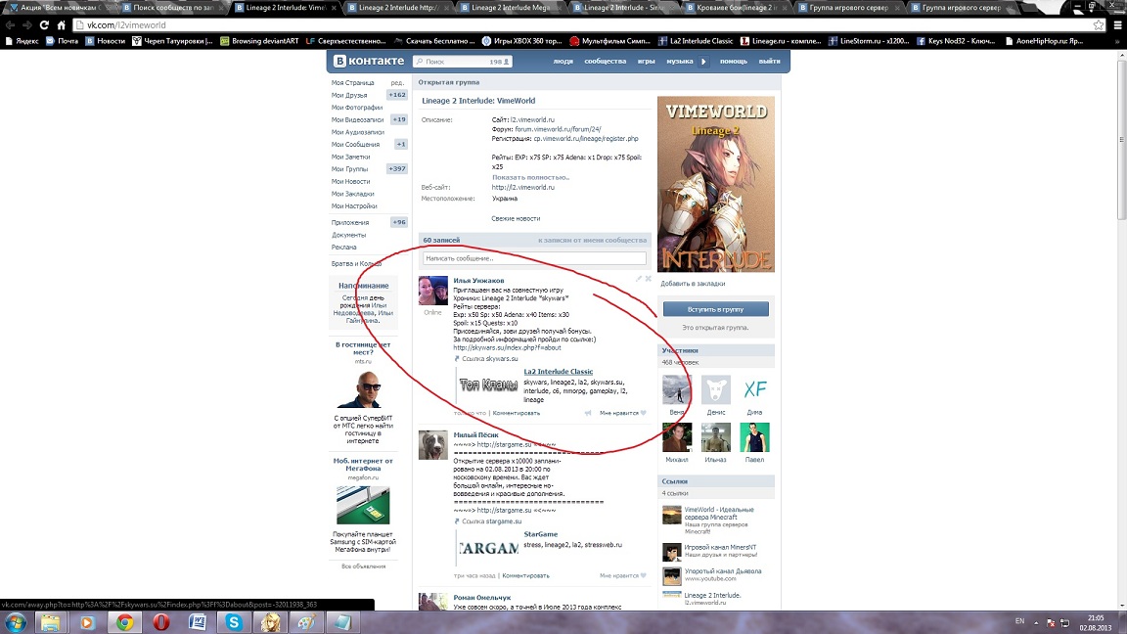Click the browser Back arrow
Screen dimensions: 1127x634
[10, 25]
